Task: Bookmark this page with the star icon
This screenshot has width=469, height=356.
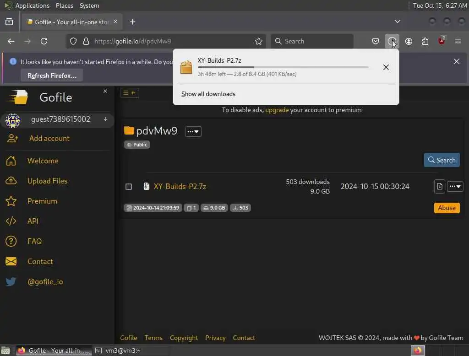Action: pyautogui.click(x=259, y=41)
